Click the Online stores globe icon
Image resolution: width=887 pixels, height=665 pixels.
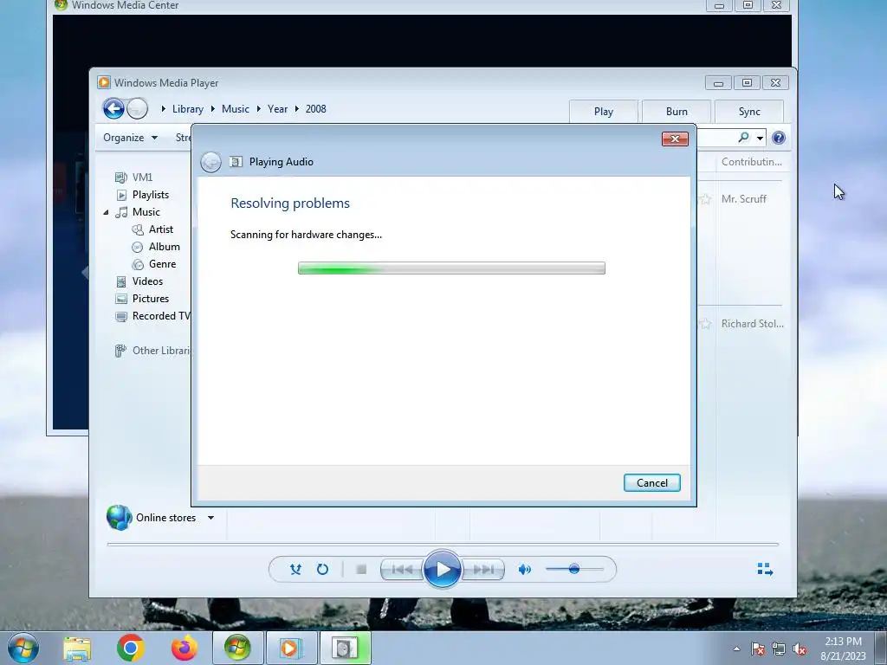click(119, 518)
